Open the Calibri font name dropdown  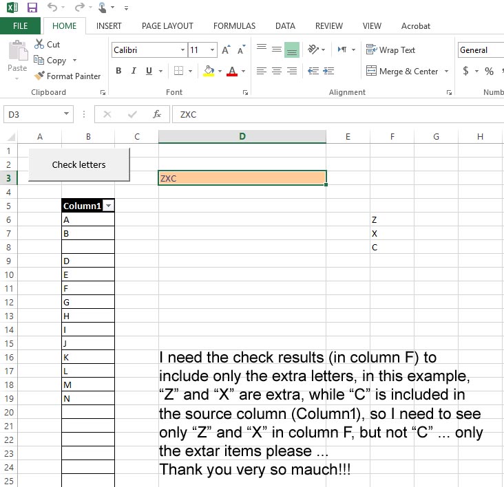point(182,50)
